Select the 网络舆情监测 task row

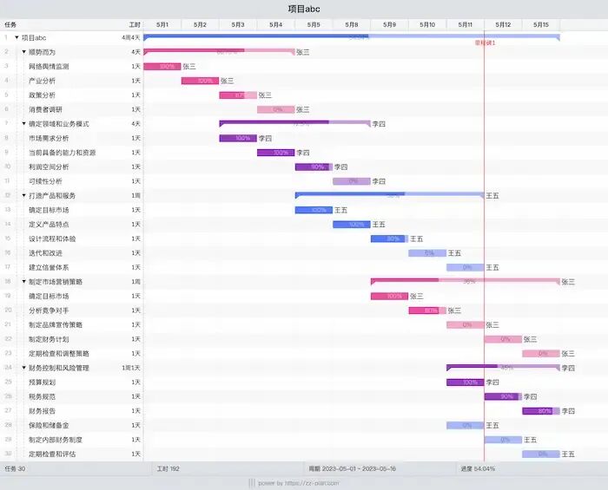click(x=72, y=67)
